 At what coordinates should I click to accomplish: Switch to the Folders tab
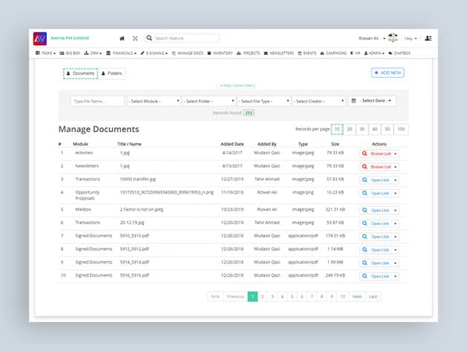[112, 73]
